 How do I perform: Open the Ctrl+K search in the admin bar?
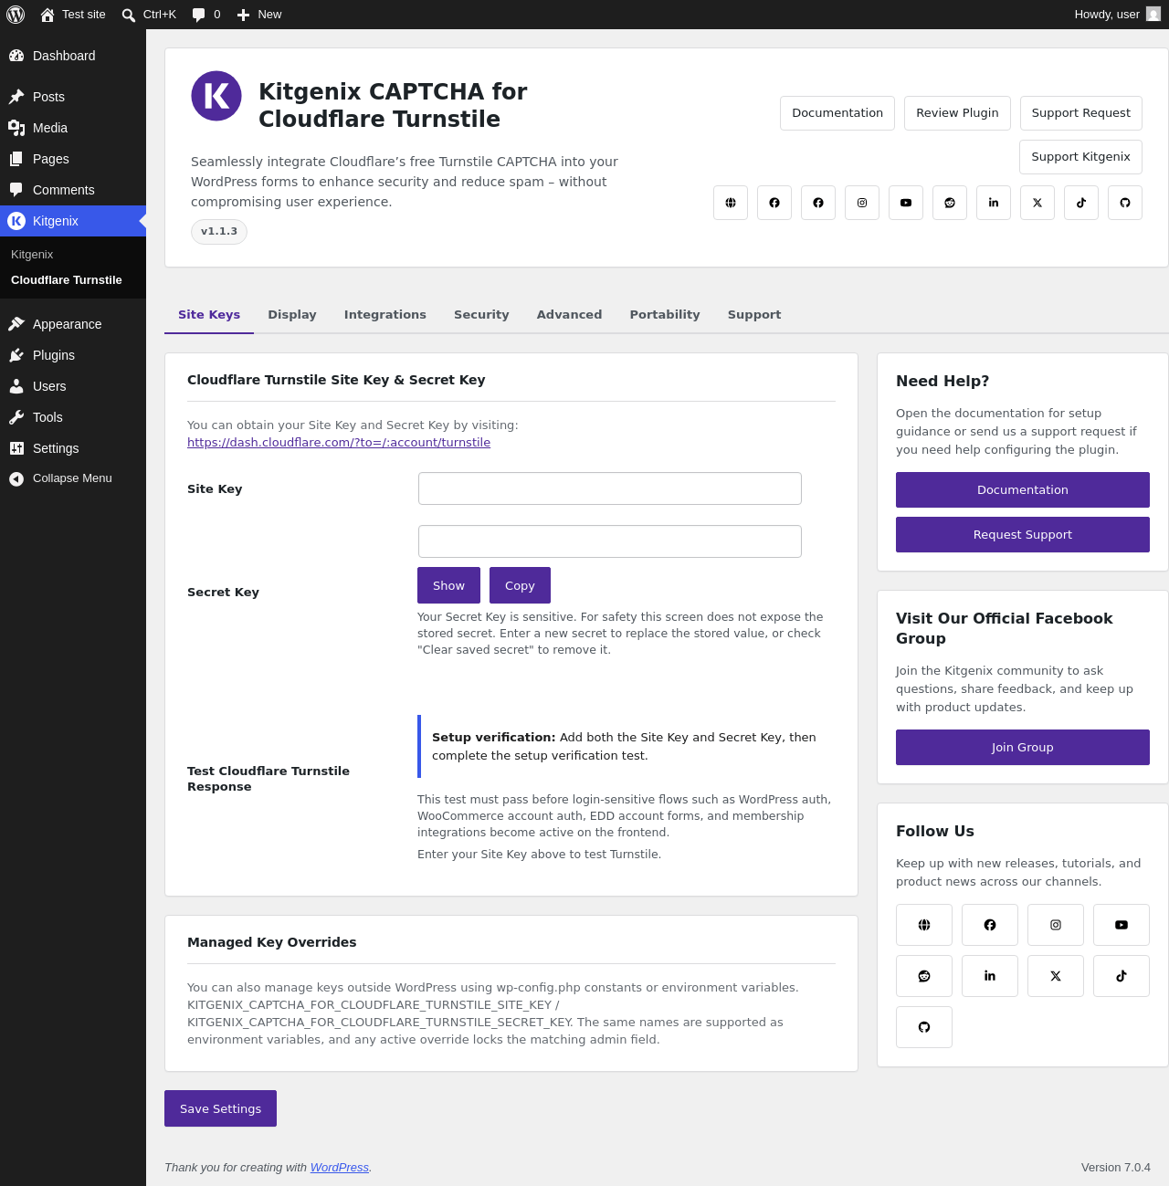[149, 15]
